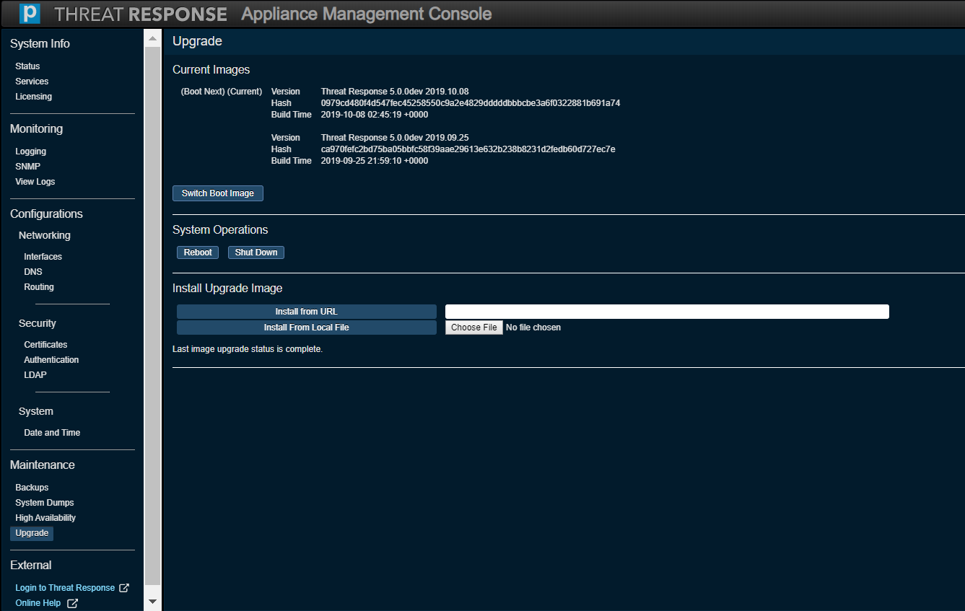Open the Online Help link

[38, 603]
